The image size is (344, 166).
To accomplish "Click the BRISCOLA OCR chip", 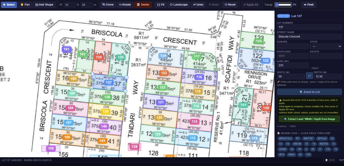I will [x=285, y=139].
